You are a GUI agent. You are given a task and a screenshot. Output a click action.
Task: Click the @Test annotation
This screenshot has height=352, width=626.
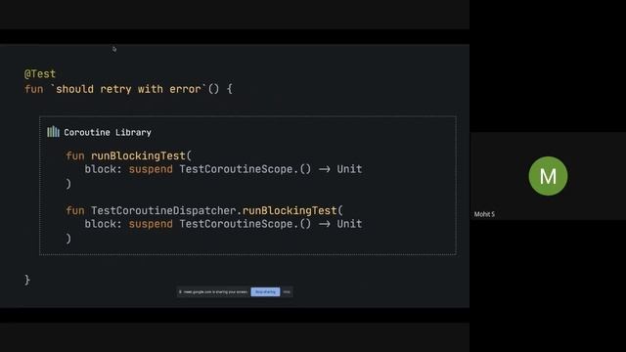click(x=40, y=74)
